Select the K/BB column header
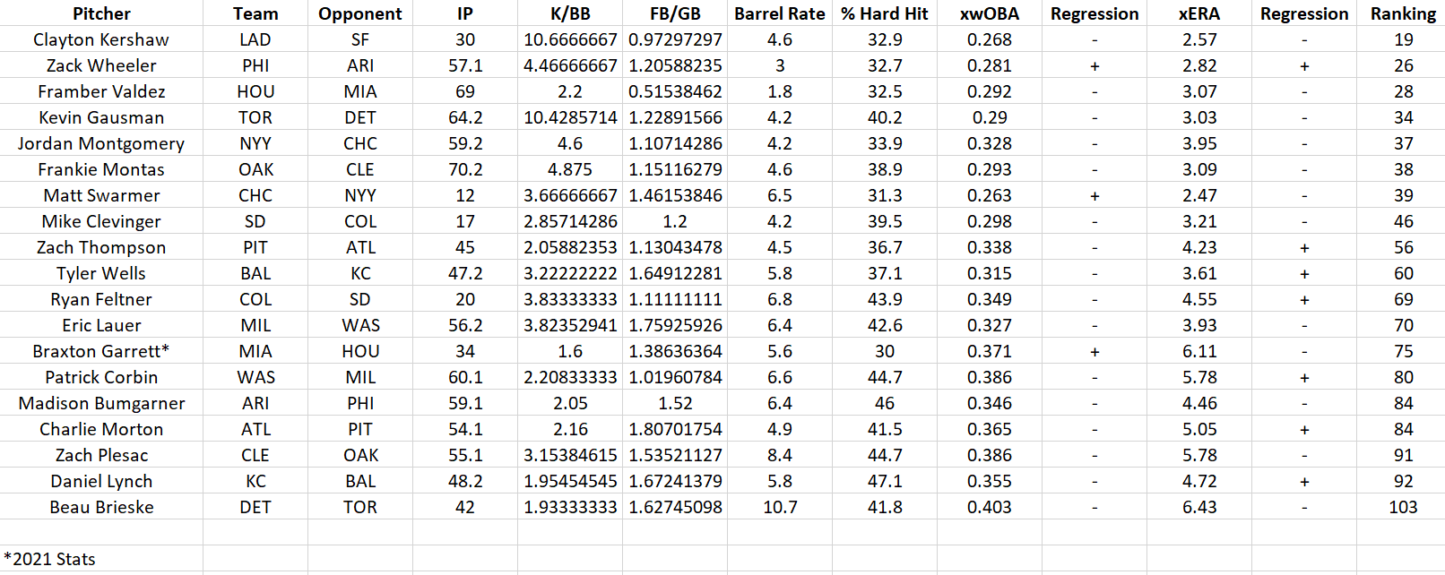Viewport: 1445px width, 575px height. click(x=570, y=13)
